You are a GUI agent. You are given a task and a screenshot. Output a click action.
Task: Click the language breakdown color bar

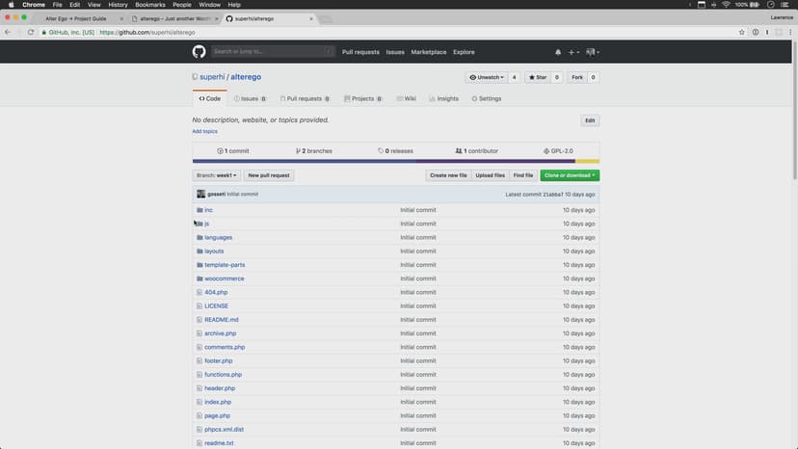[x=395, y=162]
